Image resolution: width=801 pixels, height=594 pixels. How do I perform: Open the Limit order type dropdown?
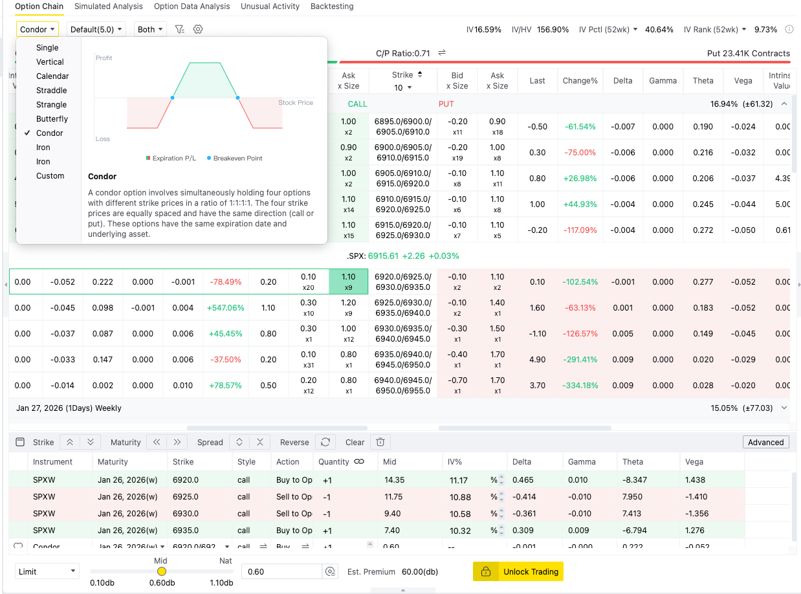[47, 571]
